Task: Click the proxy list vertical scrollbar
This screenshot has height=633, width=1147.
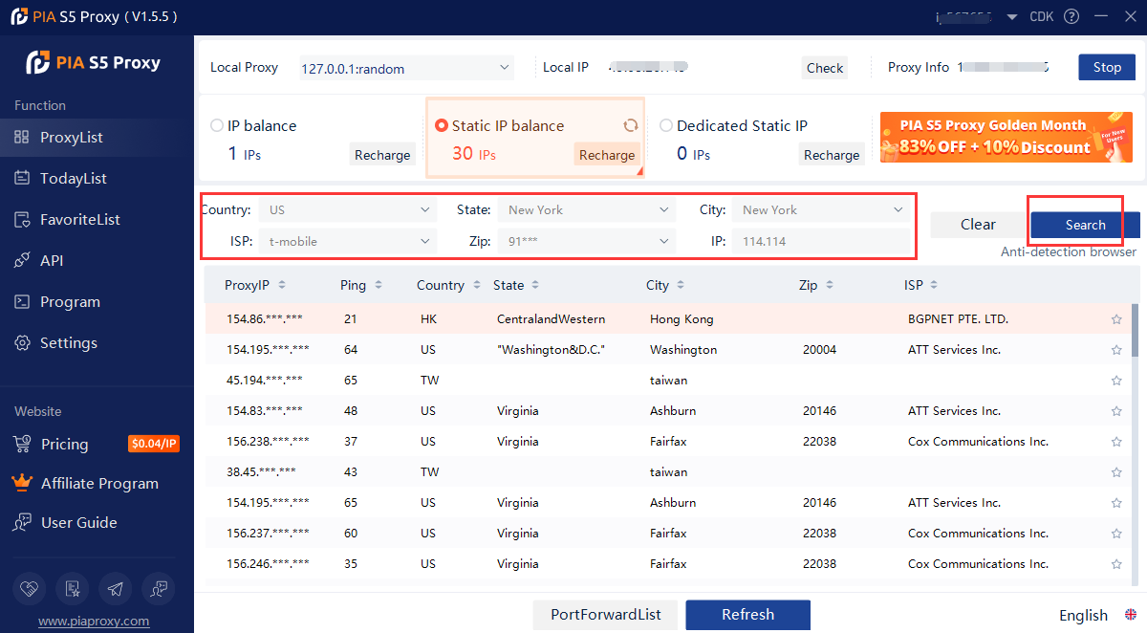Action: pyautogui.click(x=1135, y=330)
